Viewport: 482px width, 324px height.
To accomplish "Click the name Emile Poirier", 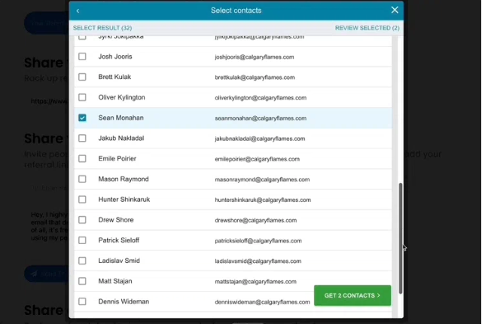I will point(117,159).
